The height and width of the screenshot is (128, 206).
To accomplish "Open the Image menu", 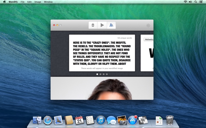I will 38,2.
